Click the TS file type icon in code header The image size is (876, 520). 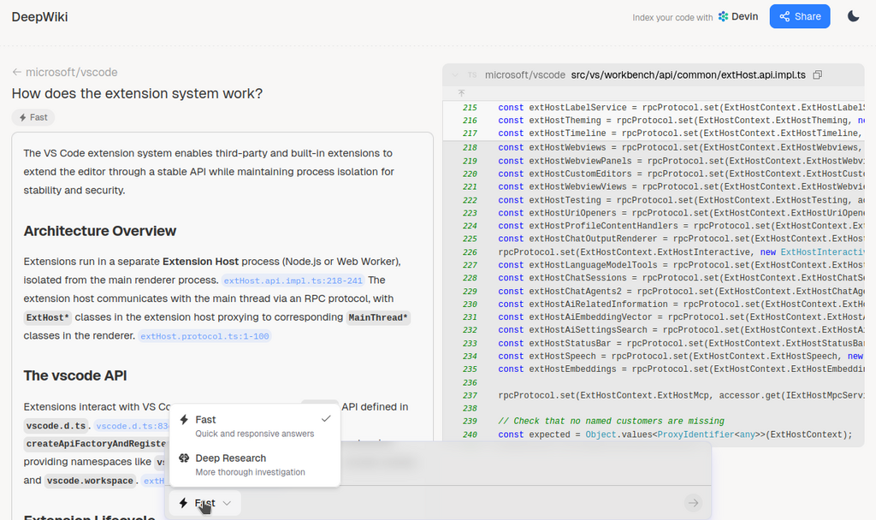(x=472, y=75)
